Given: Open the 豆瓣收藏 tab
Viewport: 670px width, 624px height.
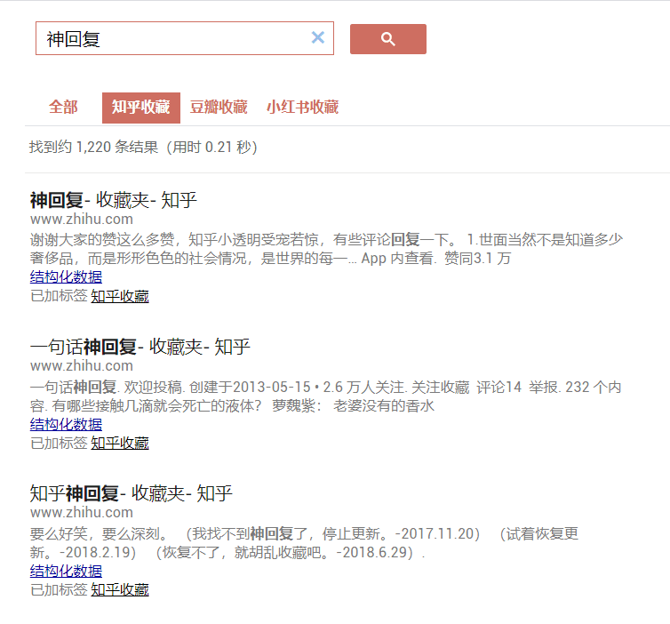Looking at the screenshot, I should pos(219,108).
